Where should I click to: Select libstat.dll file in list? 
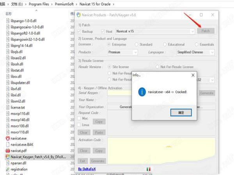(x=15, y=70)
